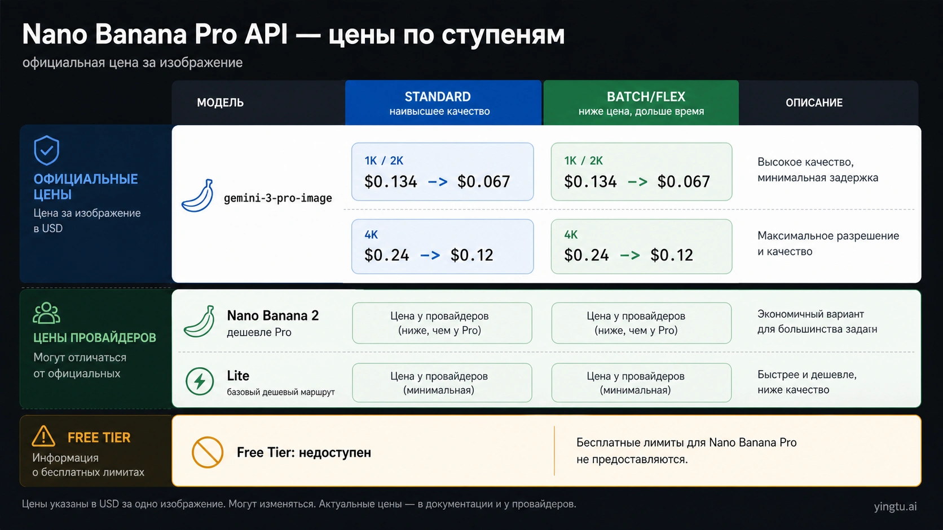Click 'Free Tier: недоступен' label
943x530 pixels.
[304, 453]
